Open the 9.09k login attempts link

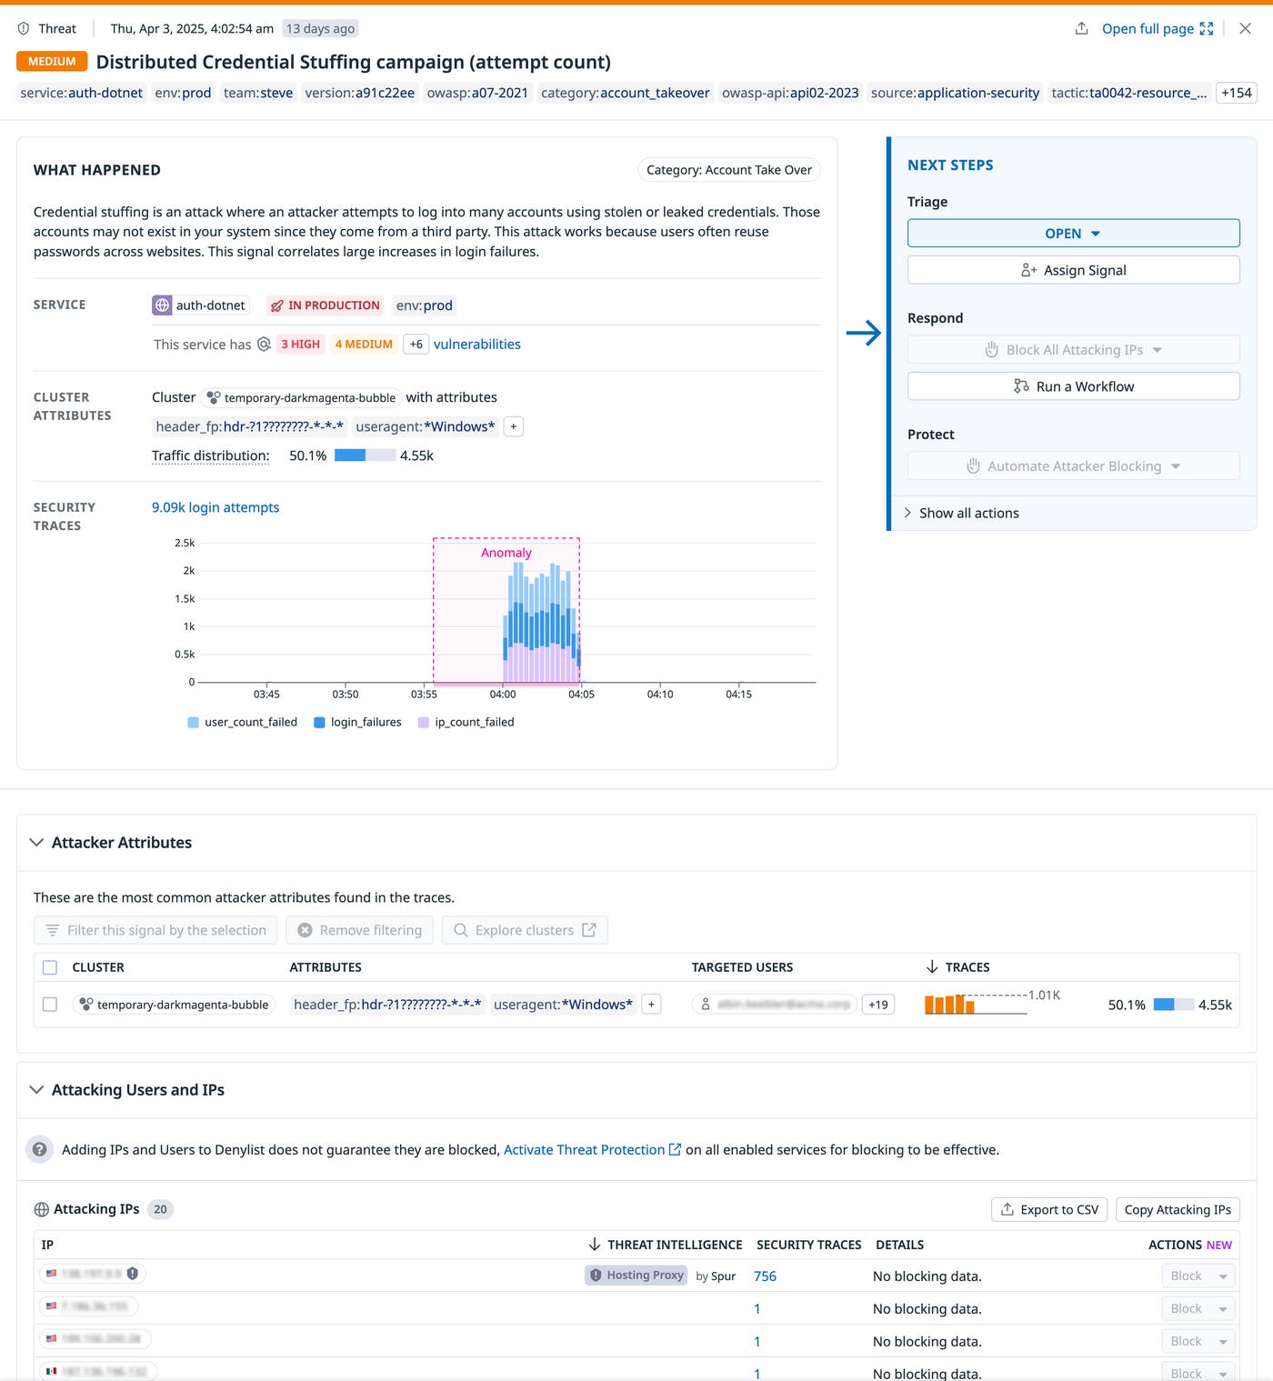(215, 507)
